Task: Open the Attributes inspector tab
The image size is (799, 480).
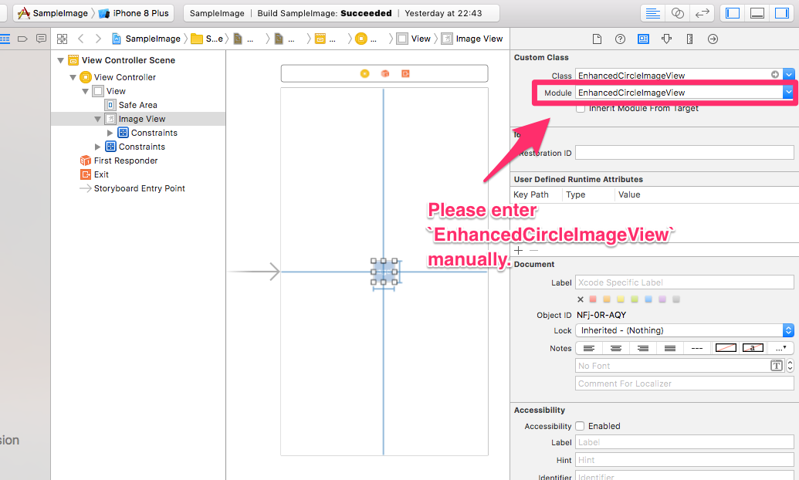Action: 666,39
